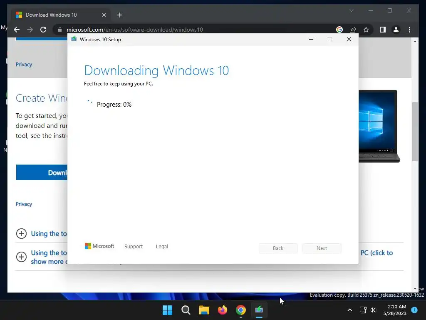This screenshot has width=426, height=320.
Task: Expand second 'Using the tool' show more section
Action: pyautogui.click(x=22, y=257)
